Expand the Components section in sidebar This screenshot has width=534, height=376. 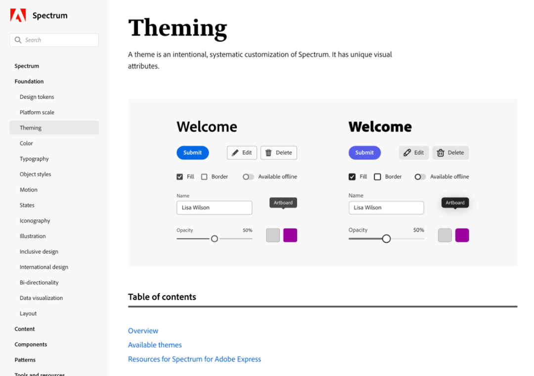pyautogui.click(x=31, y=344)
